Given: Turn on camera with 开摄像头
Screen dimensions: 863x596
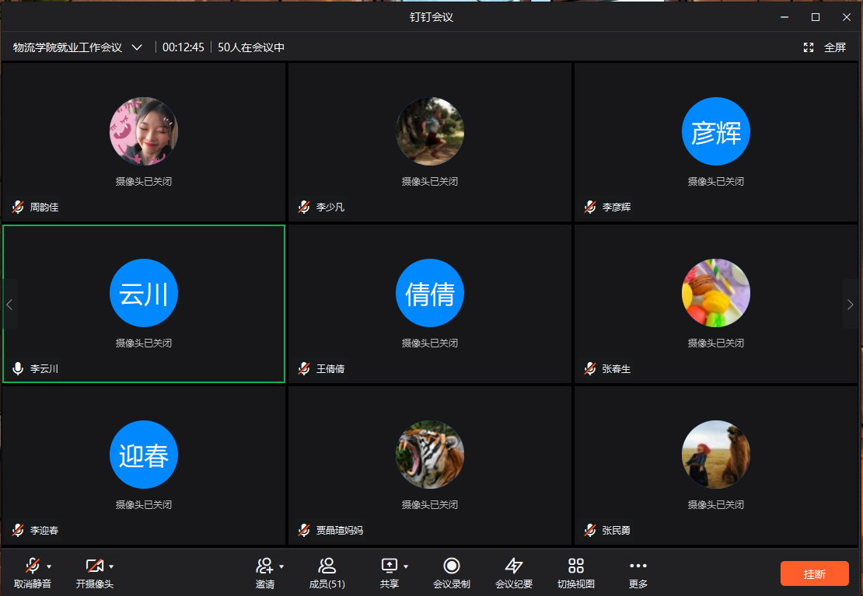Looking at the screenshot, I should tap(94, 566).
